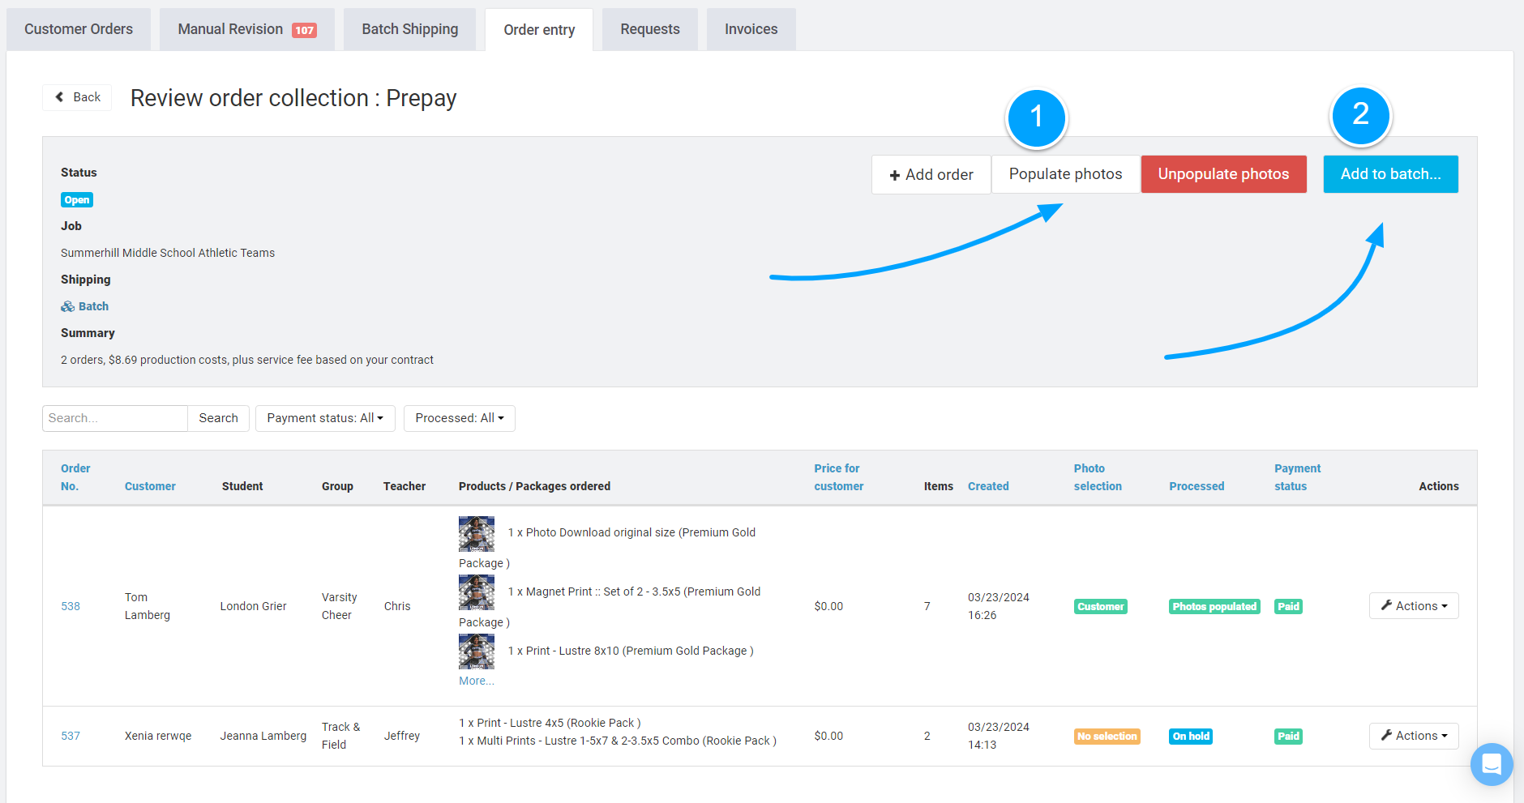Click the Add order button
The height and width of the screenshot is (803, 1524).
[x=931, y=174]
